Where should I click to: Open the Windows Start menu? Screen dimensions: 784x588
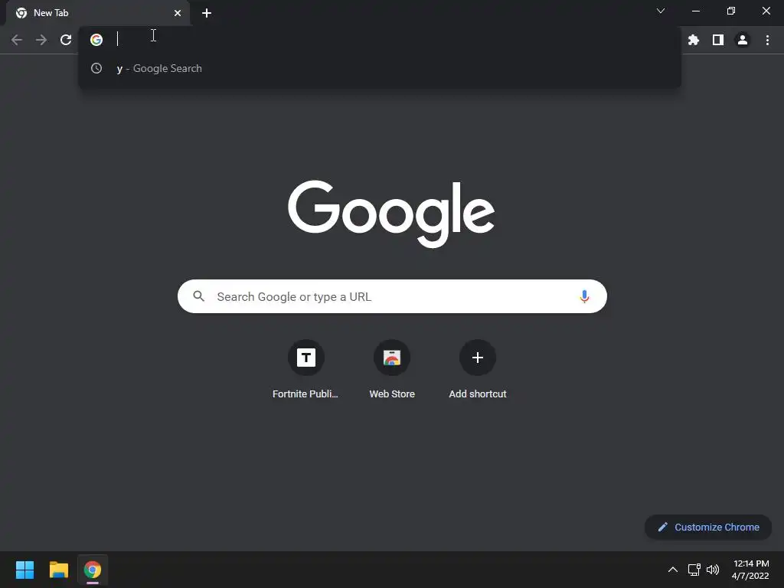pos(24,570)
